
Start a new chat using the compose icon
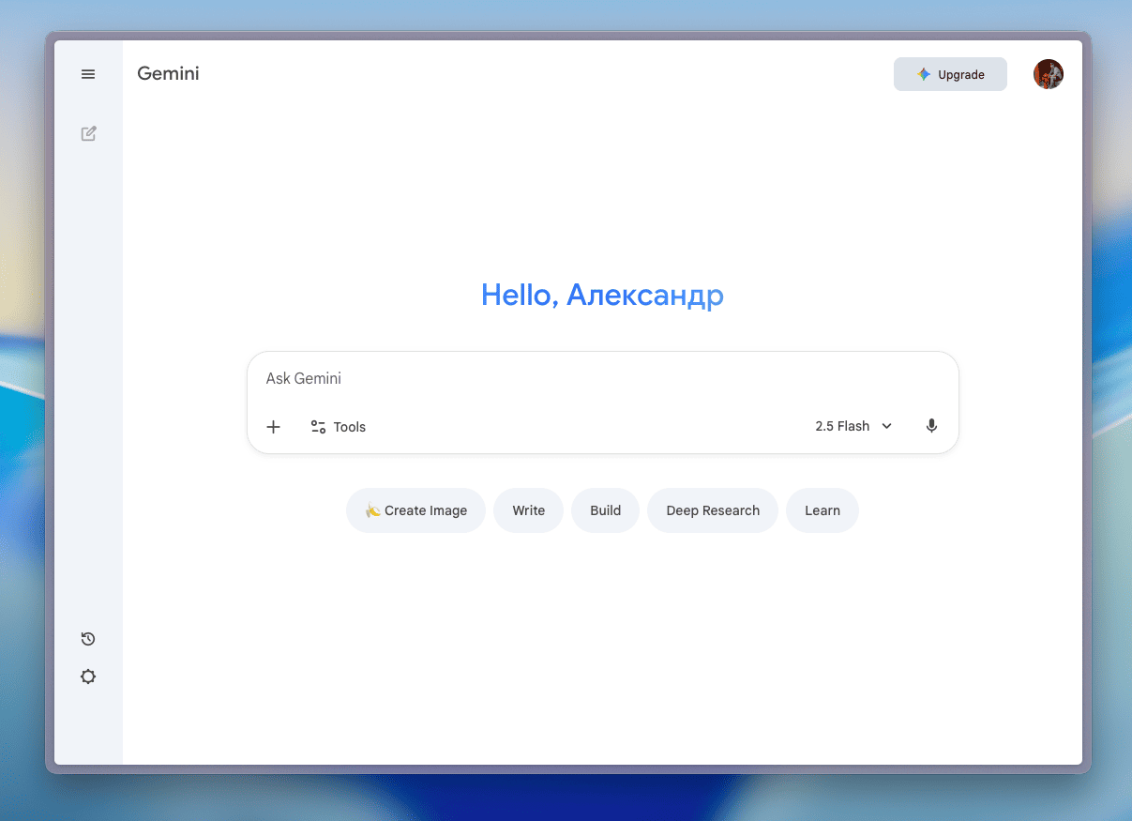(x=88, y=133)
